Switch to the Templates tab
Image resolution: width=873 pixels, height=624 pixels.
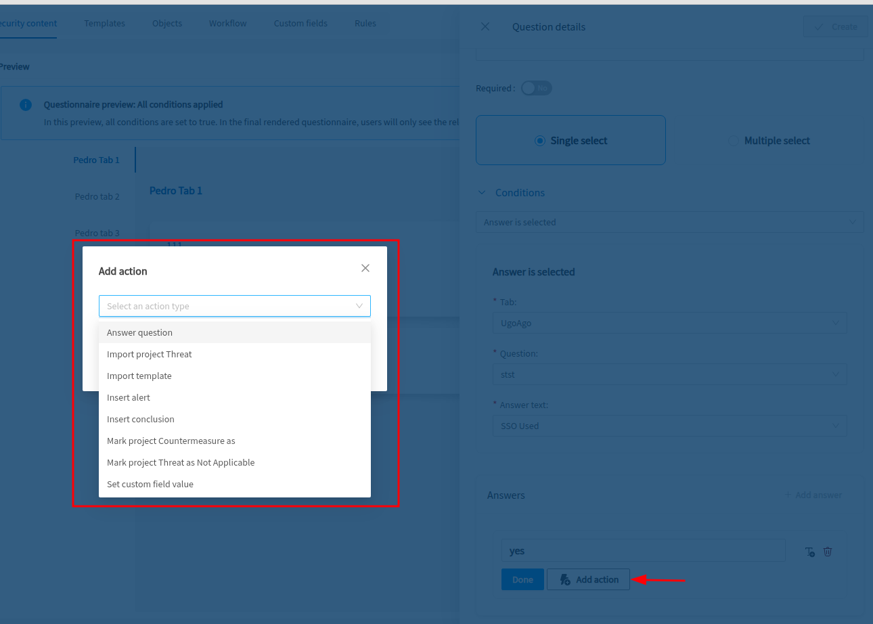click(x=104, y=23)
